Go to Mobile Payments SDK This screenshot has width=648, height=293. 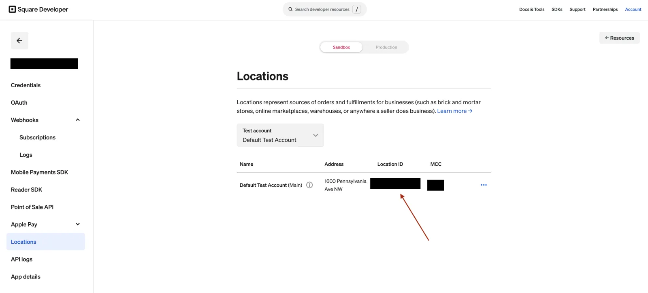tap(39, 172)
